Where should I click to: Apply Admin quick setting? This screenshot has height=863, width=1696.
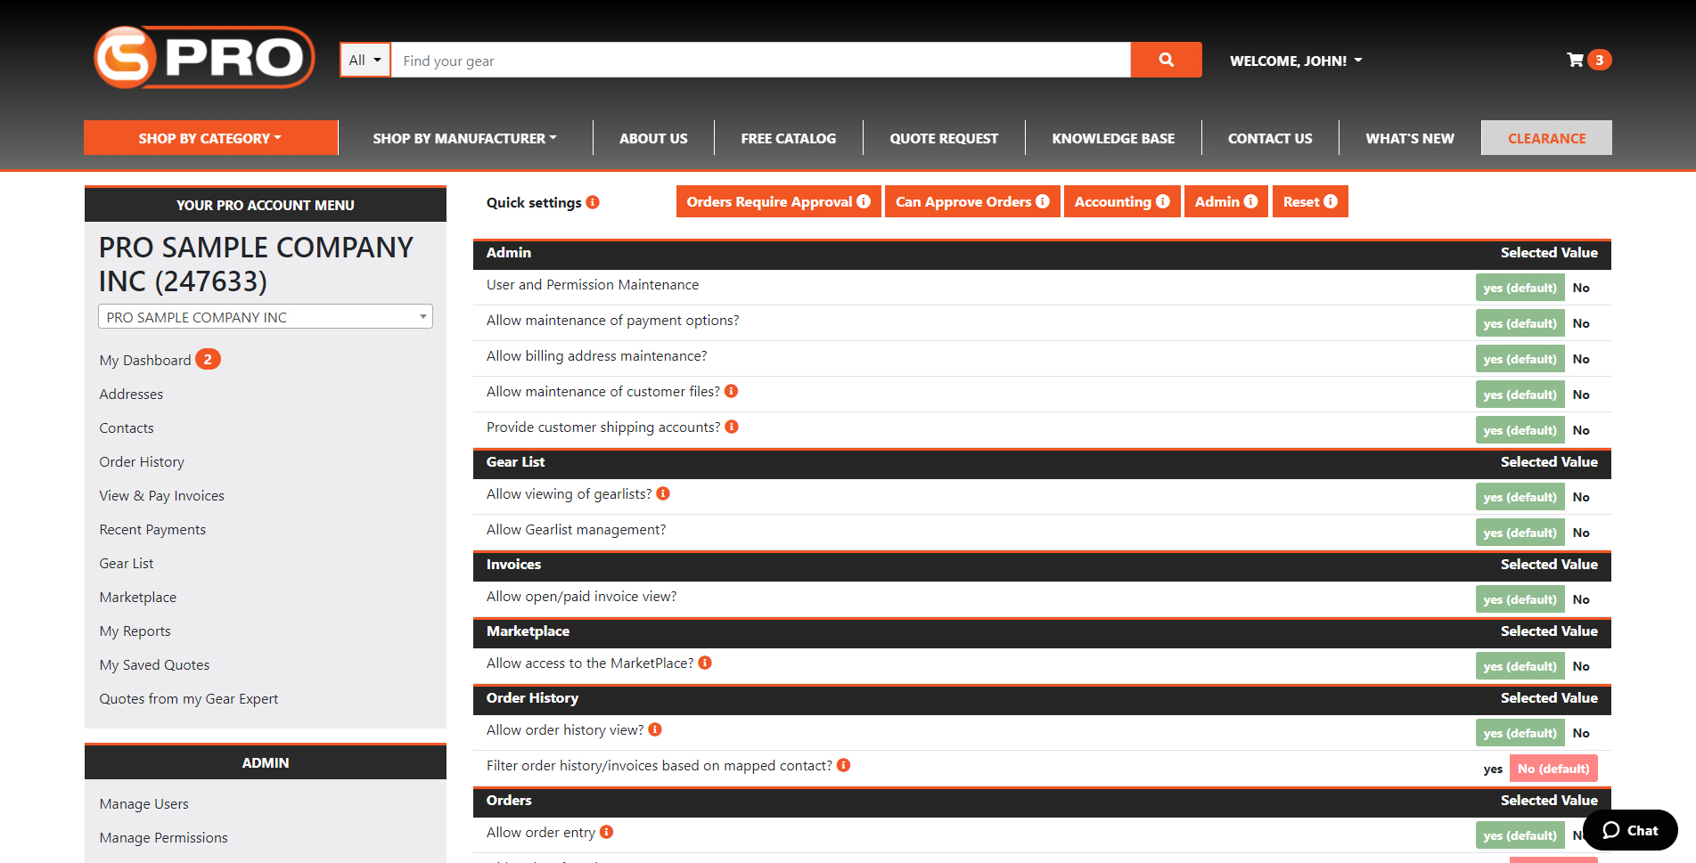click(x=1225, y=201)
